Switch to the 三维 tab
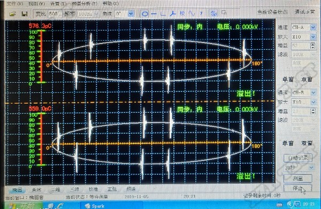321x209 pixels. click(x=74, y=189)
